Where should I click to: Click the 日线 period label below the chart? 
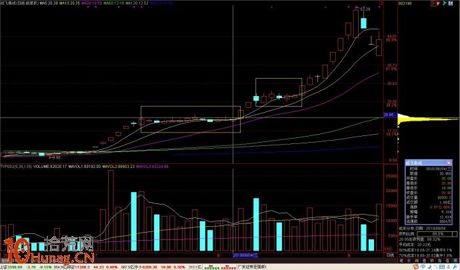(390, 255)
